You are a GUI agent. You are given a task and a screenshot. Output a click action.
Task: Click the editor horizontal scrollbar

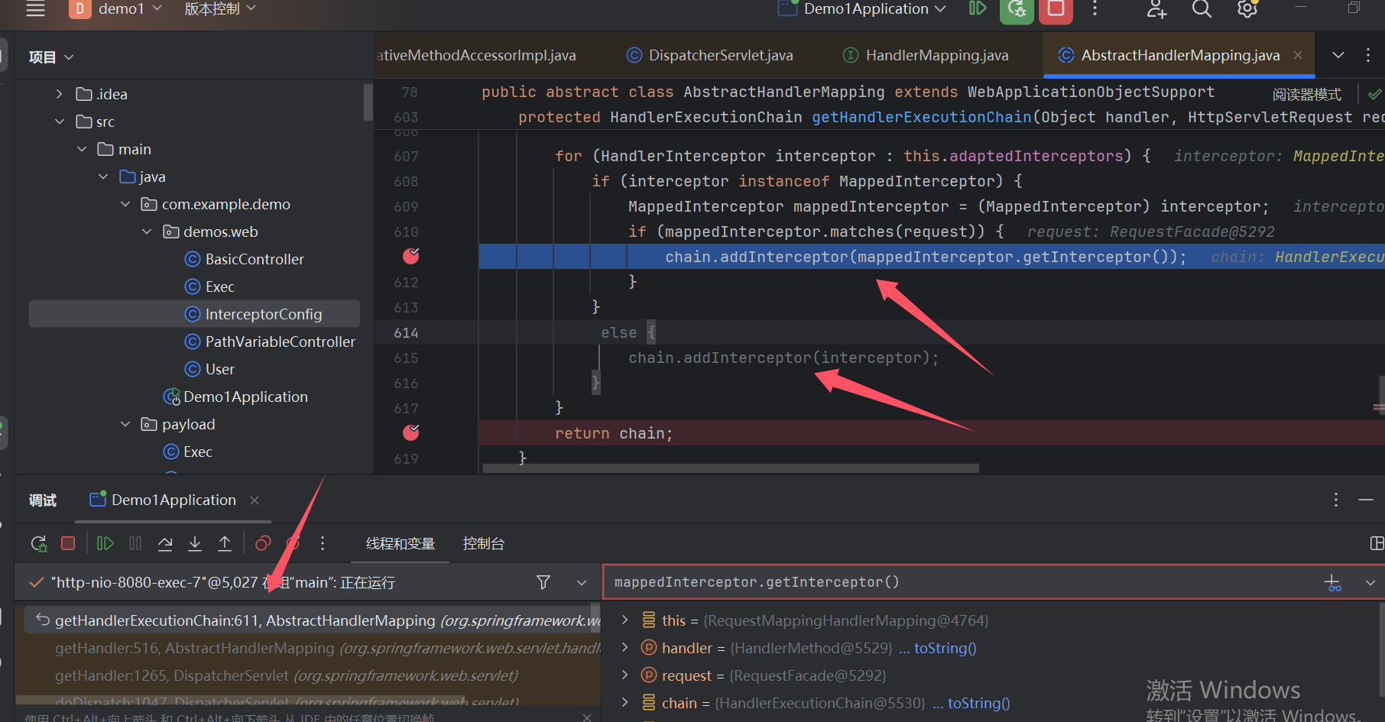coord(731,468)
